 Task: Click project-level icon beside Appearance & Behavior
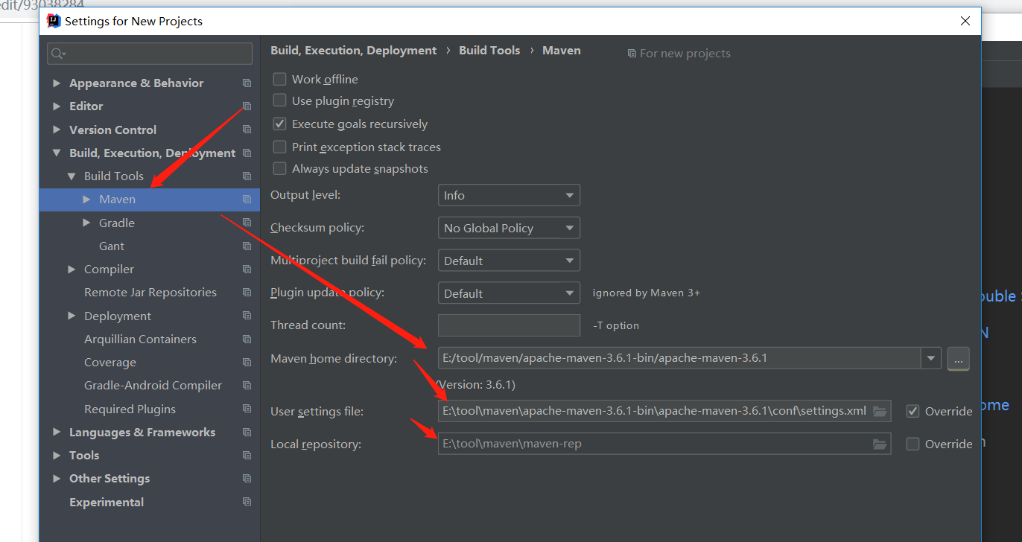click(x=247, y=83)
